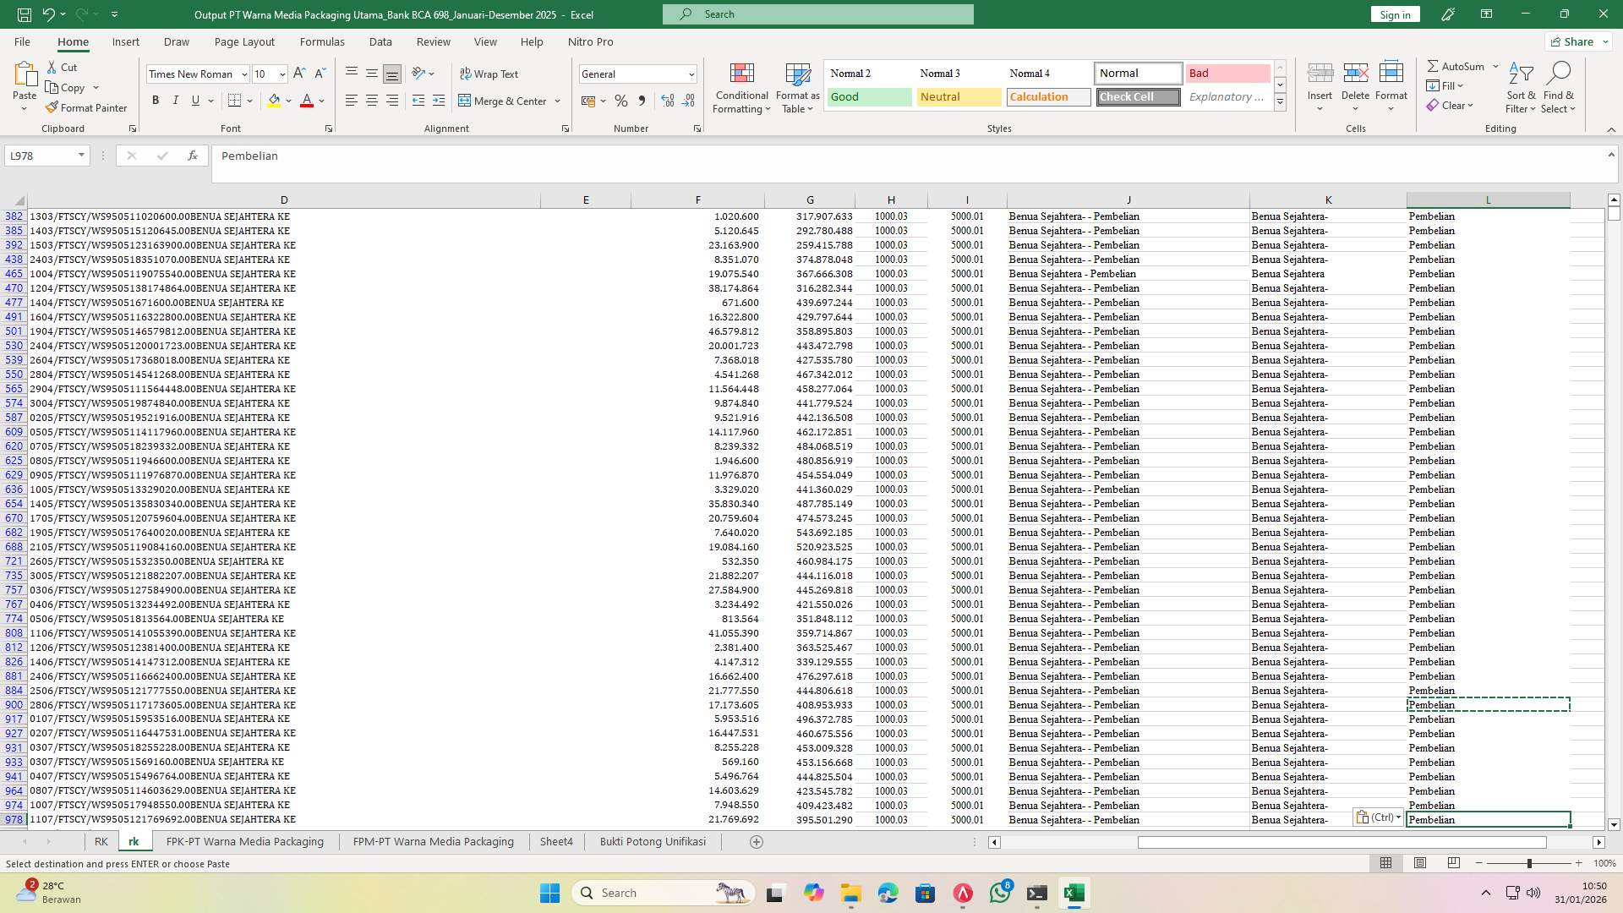Click the Sign in button
This screenshot has height=913, width=1623.
click(x=1394, y=14)
